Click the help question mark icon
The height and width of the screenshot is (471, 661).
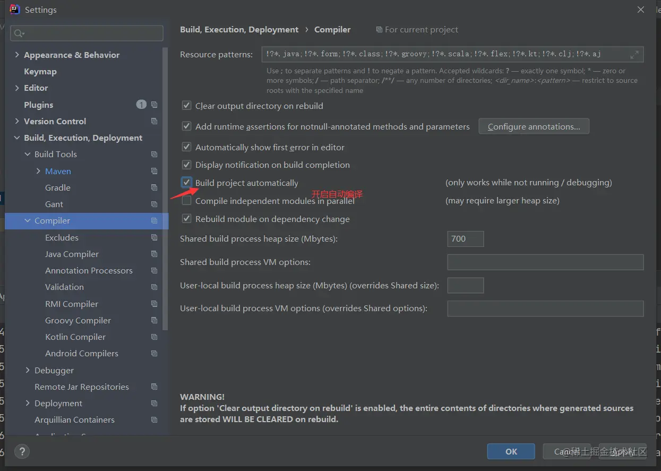[22, 452]
